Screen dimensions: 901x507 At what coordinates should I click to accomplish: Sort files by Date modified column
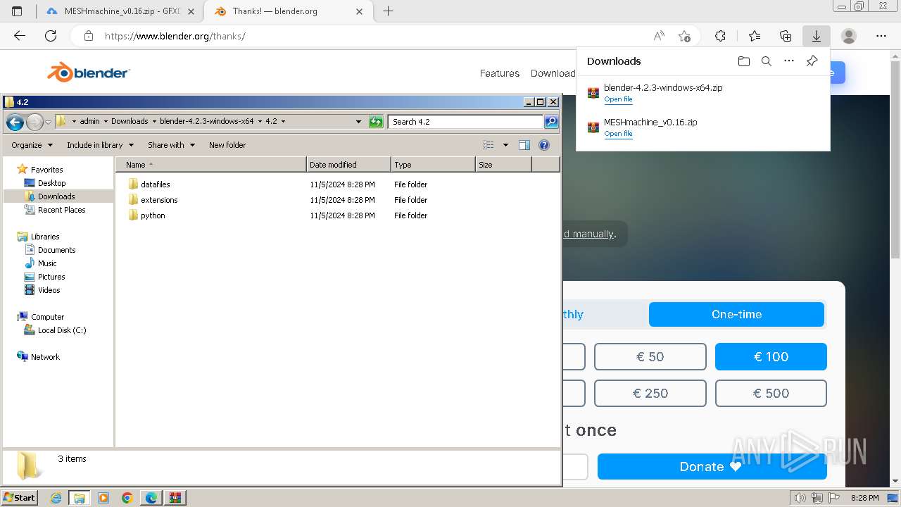[348, 165]
